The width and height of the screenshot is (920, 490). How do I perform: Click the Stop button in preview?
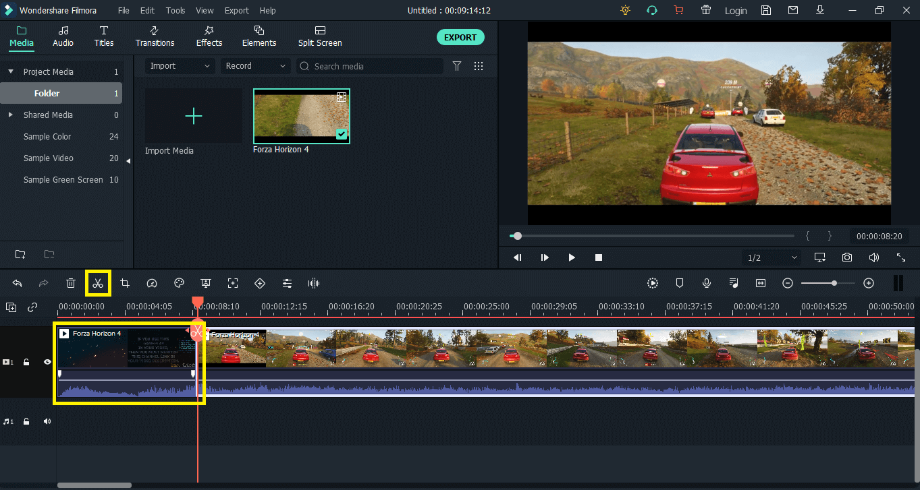[x=599, y=257]
